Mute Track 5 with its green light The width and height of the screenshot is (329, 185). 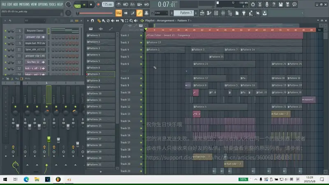pos(141,57)
